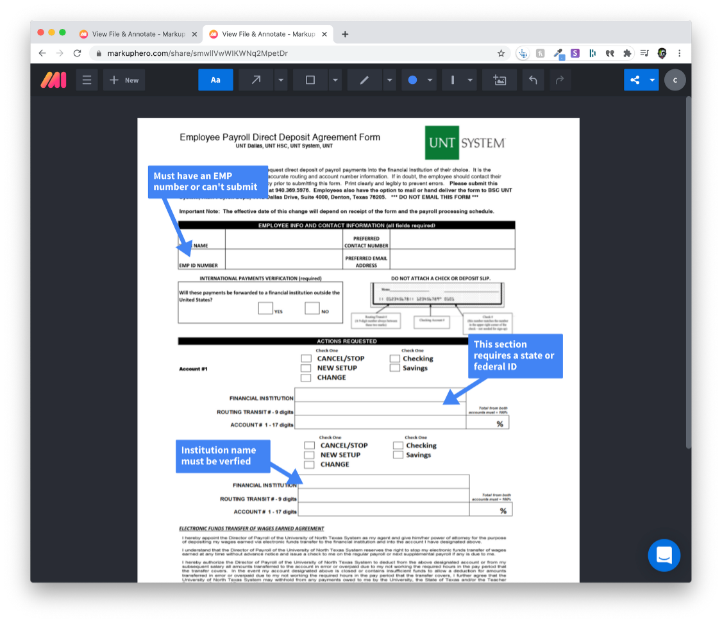Close the active View File & Annotate tab
This screenshot has height=622, width=722.
(x=324, y=34)
